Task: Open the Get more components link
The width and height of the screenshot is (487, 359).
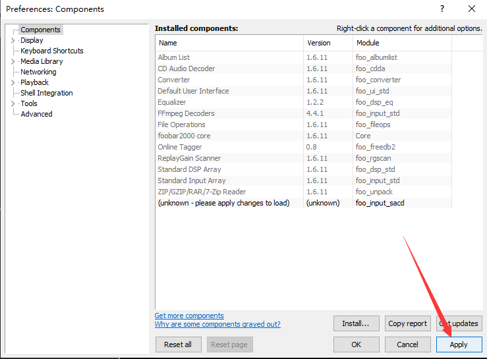Action: click(189, 316)
